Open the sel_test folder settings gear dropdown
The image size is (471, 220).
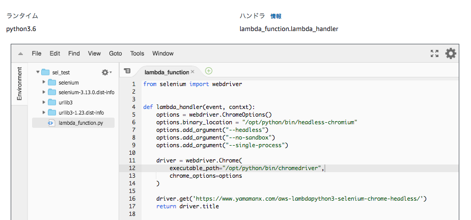tap(106, 72)
